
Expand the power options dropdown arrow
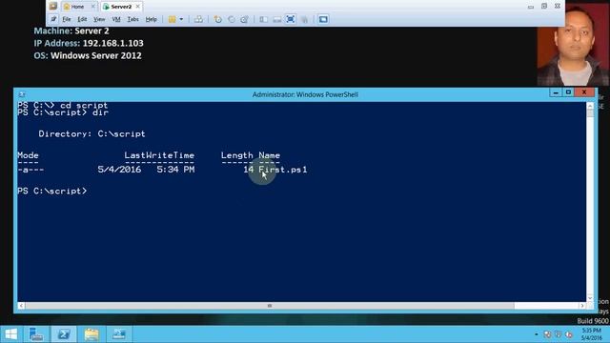pos(181,19)
